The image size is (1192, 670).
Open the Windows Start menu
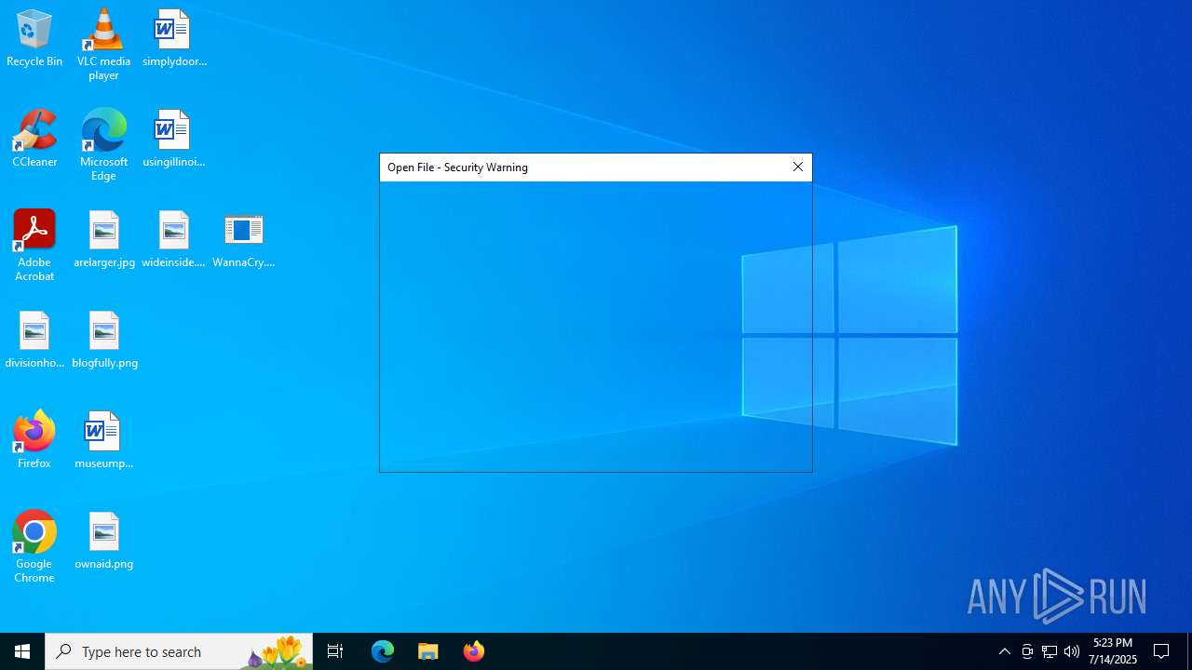(22, 651)
